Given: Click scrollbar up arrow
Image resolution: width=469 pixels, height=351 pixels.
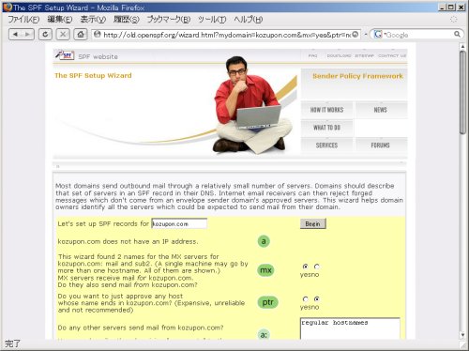Looking at the screenshot, I should [x=462, y=47].
